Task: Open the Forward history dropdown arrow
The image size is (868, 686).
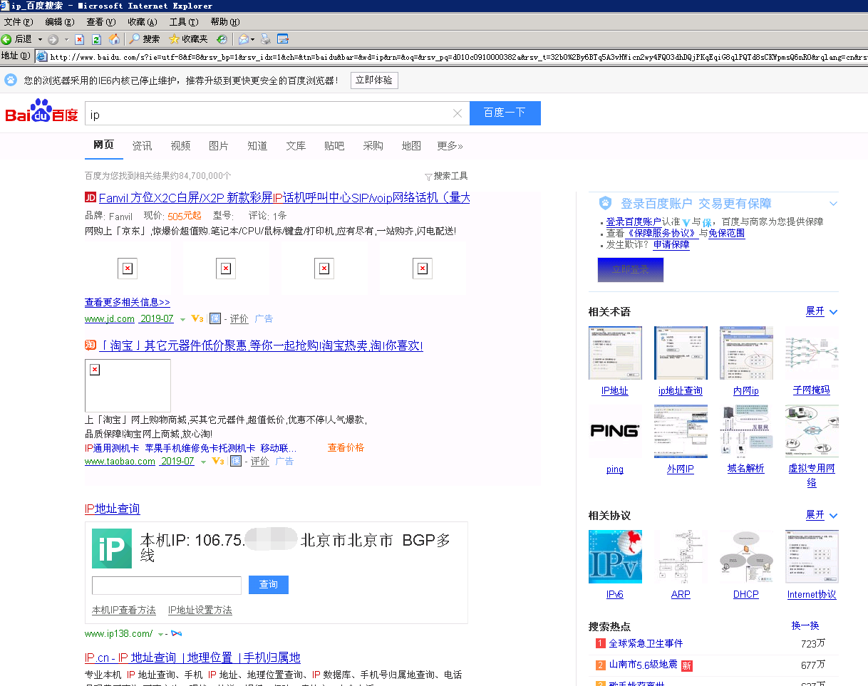Action: coord(66,39)
